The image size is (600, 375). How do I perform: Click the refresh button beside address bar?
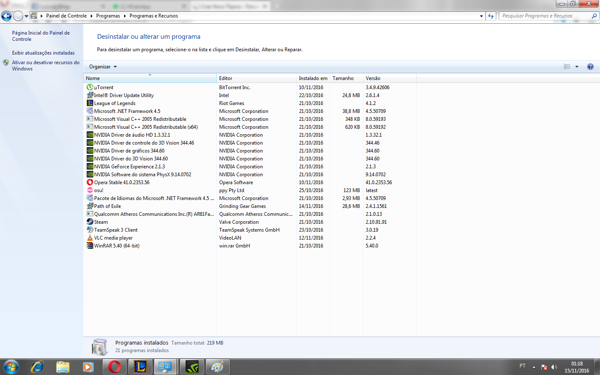491,16
